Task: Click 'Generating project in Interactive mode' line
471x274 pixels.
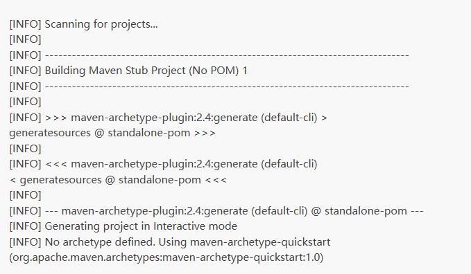Action: coord(123,226)
